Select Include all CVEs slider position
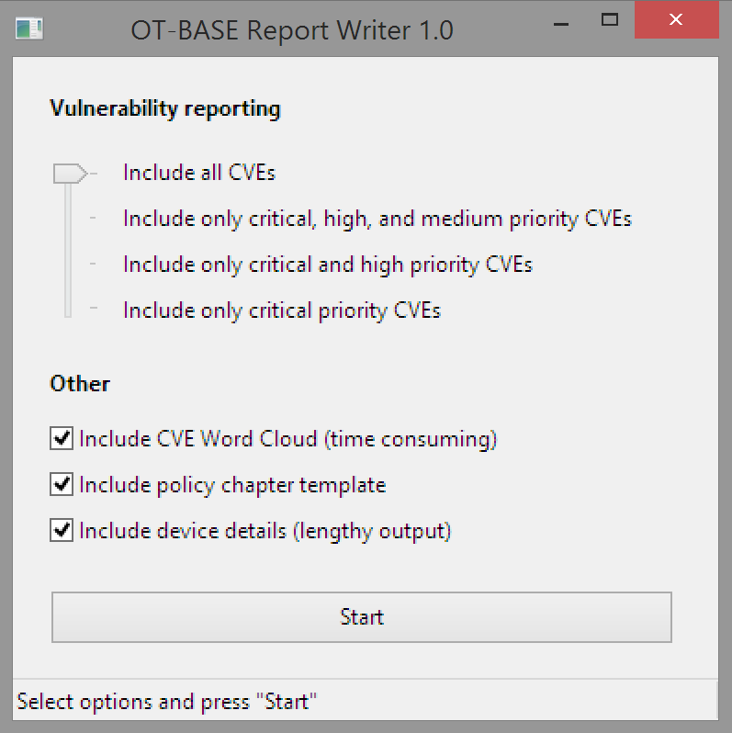Screen dimensions: 732x733 point(199,173)
